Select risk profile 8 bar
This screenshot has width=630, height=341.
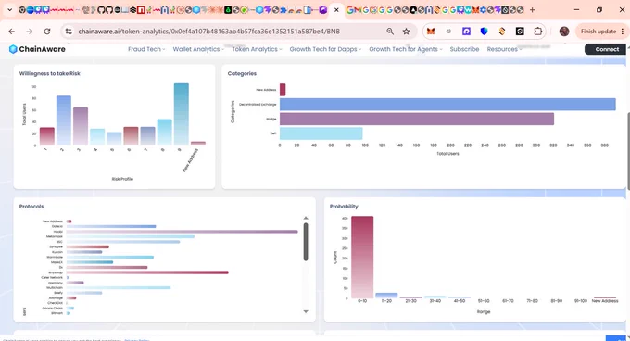coord(164,133)
